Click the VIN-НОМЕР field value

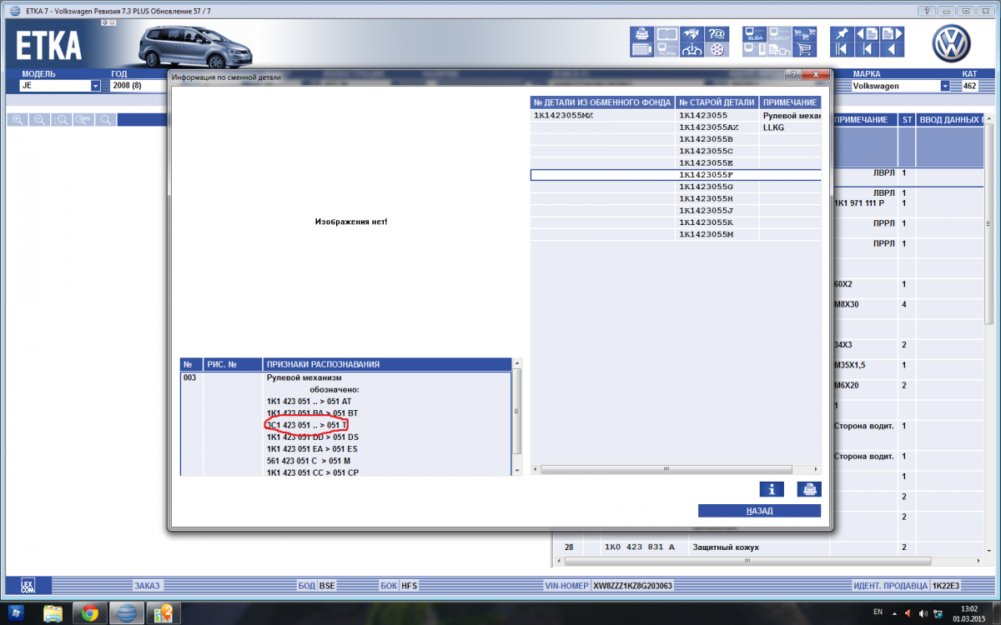(x=633, y=586)
